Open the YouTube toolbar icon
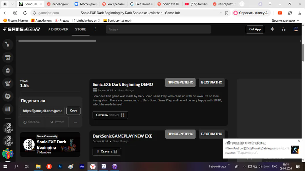 click(x=280, y=13)
